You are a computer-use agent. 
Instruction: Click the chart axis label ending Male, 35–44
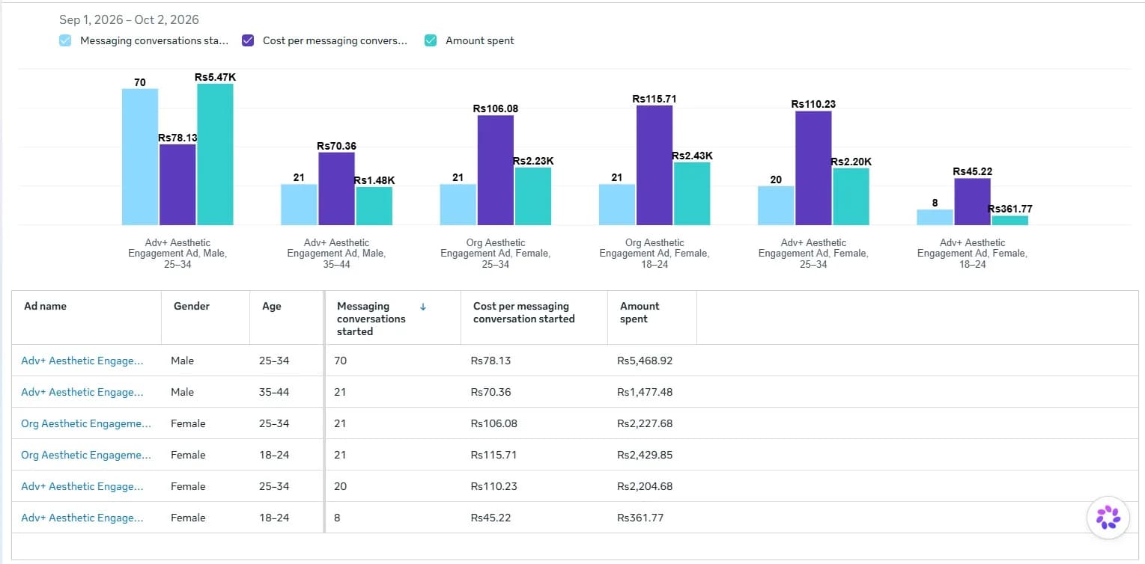(x=336, y=253)
